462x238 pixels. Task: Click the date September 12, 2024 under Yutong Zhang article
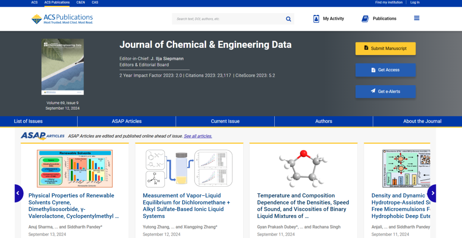[x=162, y=234]
